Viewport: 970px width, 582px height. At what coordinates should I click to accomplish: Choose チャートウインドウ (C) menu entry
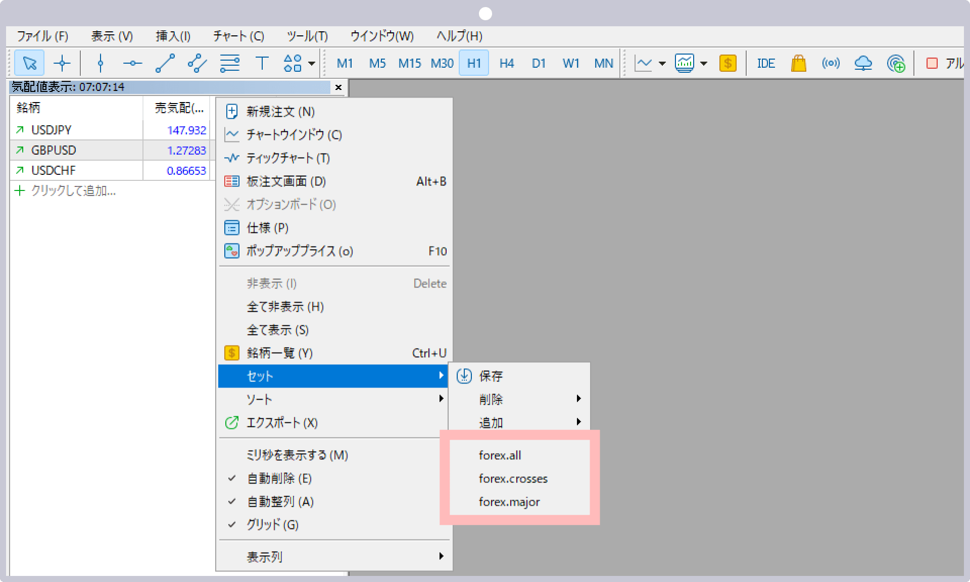click(334, 134)
